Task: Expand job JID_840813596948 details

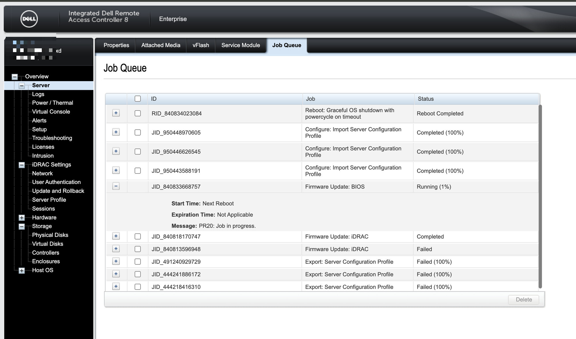Action: click(x=116, y=249)
